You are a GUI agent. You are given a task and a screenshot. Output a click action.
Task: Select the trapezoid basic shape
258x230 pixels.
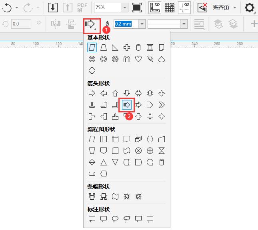[104, 47]
